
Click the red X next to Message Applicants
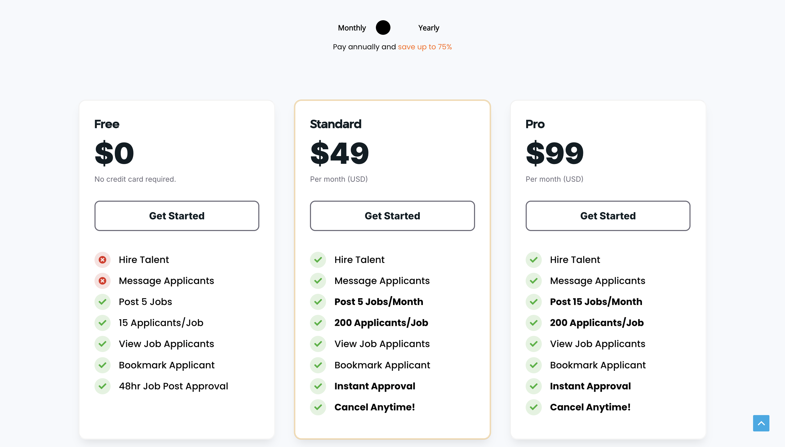click(x=103, y=281)
